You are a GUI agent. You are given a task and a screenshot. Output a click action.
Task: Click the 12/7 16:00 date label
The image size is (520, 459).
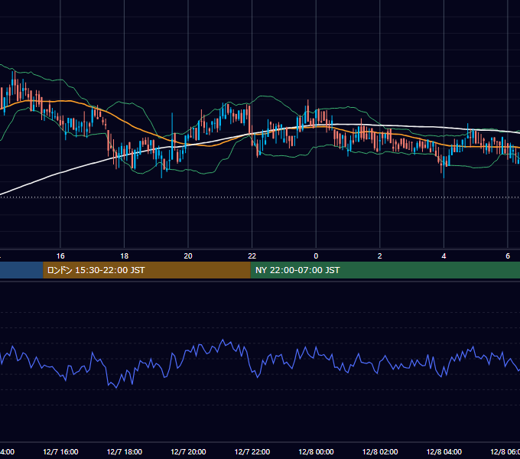60,451
